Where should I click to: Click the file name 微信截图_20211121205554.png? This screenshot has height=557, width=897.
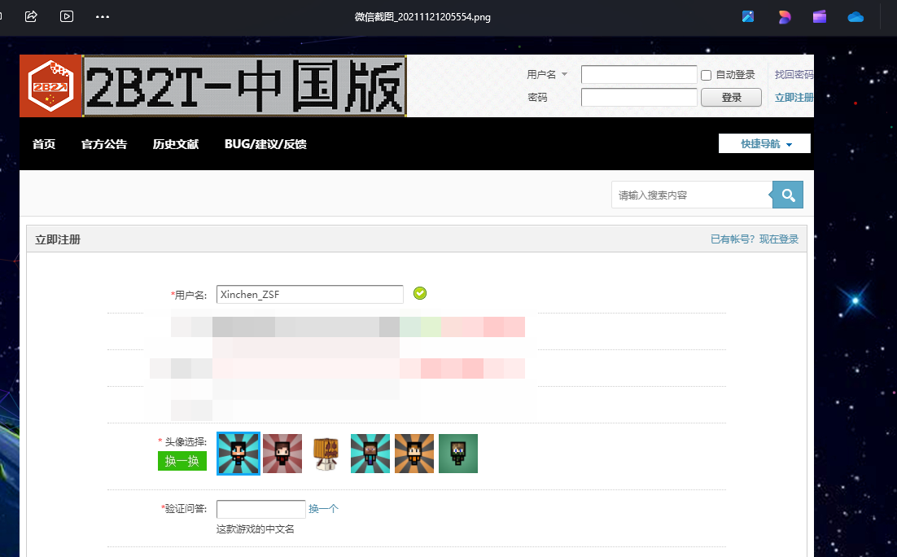422,16
